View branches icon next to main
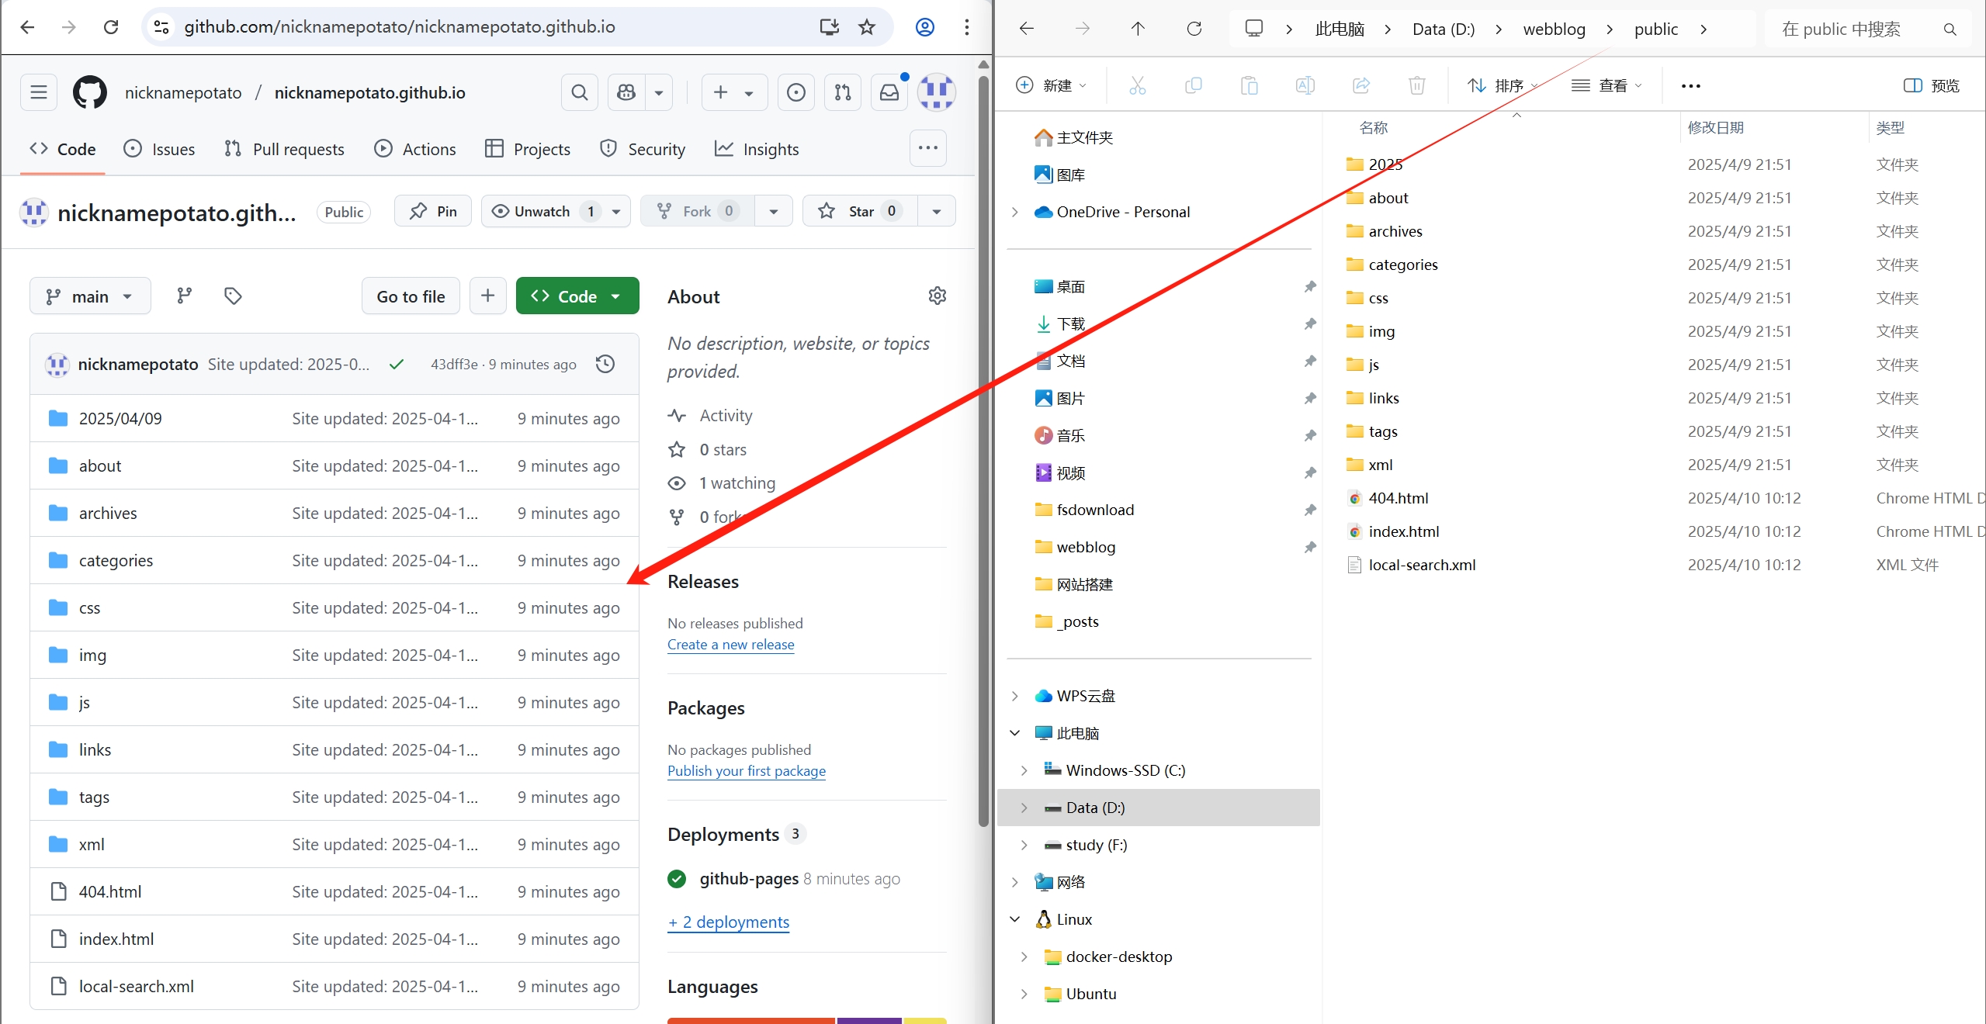The width and height of the screenshot is (1986, 1024). (x=185, y=296)
